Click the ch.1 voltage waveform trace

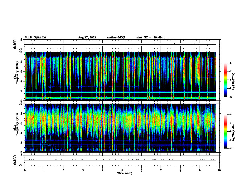click(x=120, y=44)
